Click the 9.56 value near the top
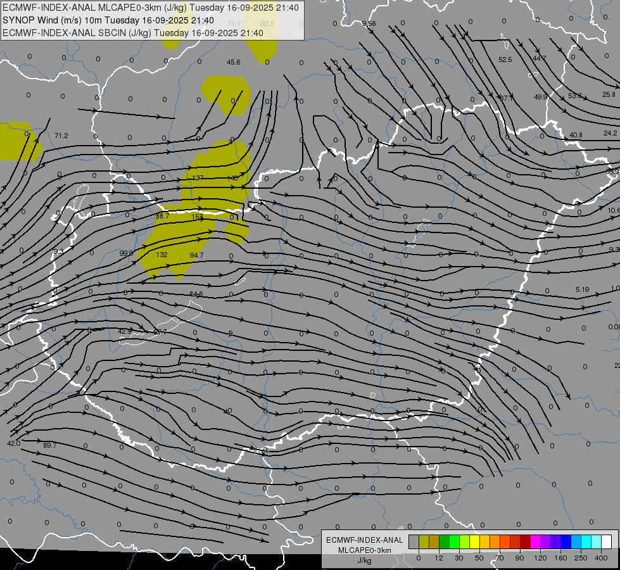Viewport: 620px width, 570px height. [x=369, y=23]
